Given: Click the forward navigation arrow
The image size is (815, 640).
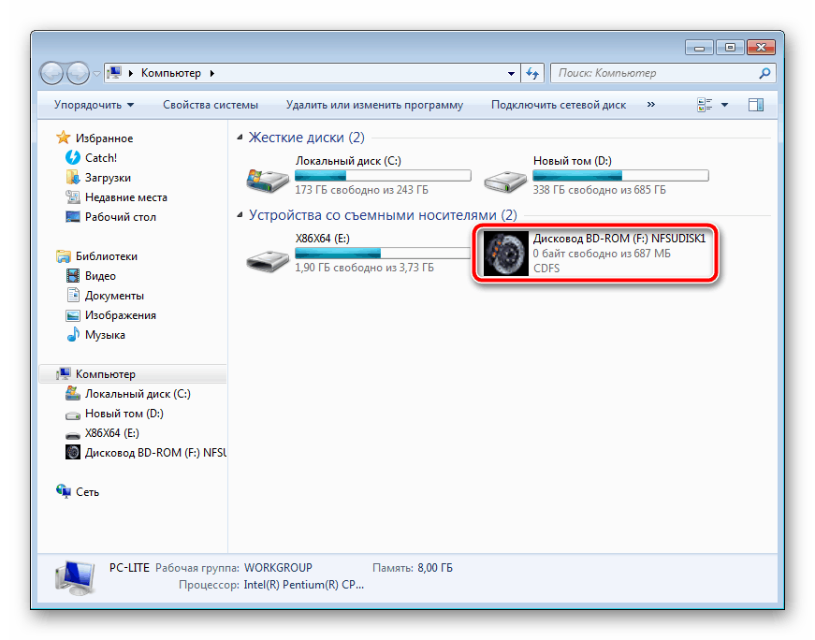Looking at the screenshot, I should click(x=79, y=73).
